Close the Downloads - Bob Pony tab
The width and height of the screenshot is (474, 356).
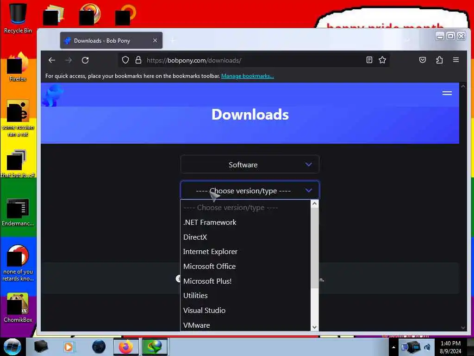[155, 40]
